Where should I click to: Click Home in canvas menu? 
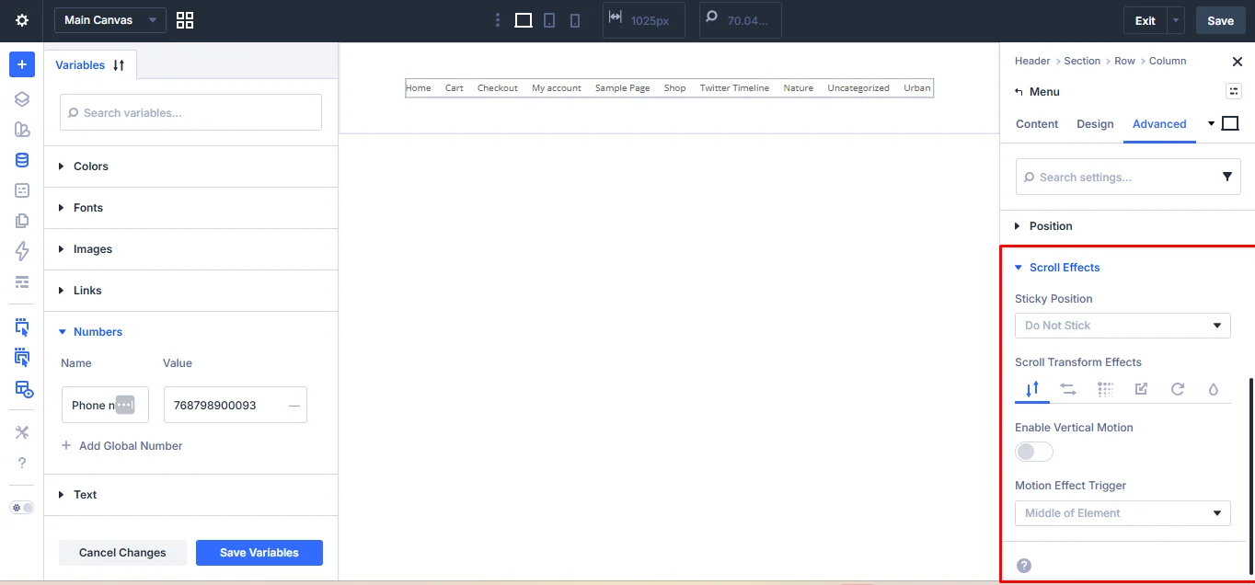pos(419,88)
